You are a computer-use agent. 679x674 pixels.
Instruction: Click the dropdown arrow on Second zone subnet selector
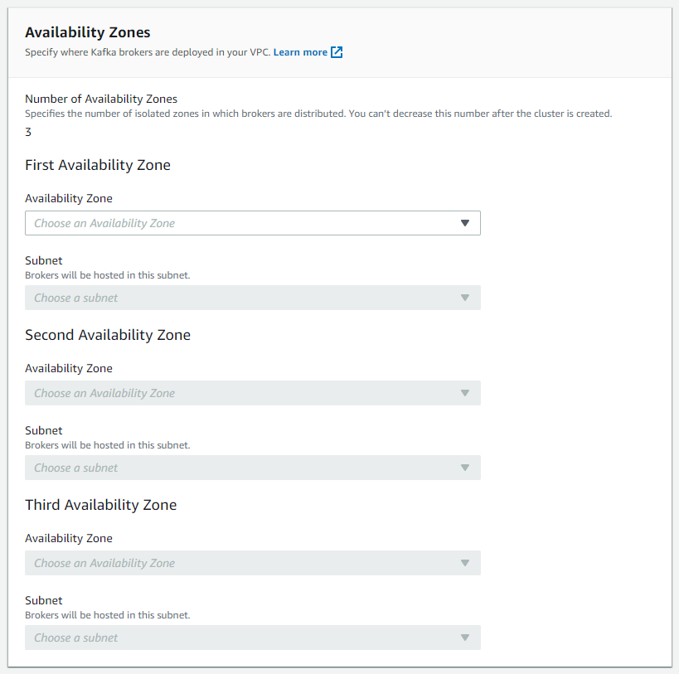click(x=465, y=468)
